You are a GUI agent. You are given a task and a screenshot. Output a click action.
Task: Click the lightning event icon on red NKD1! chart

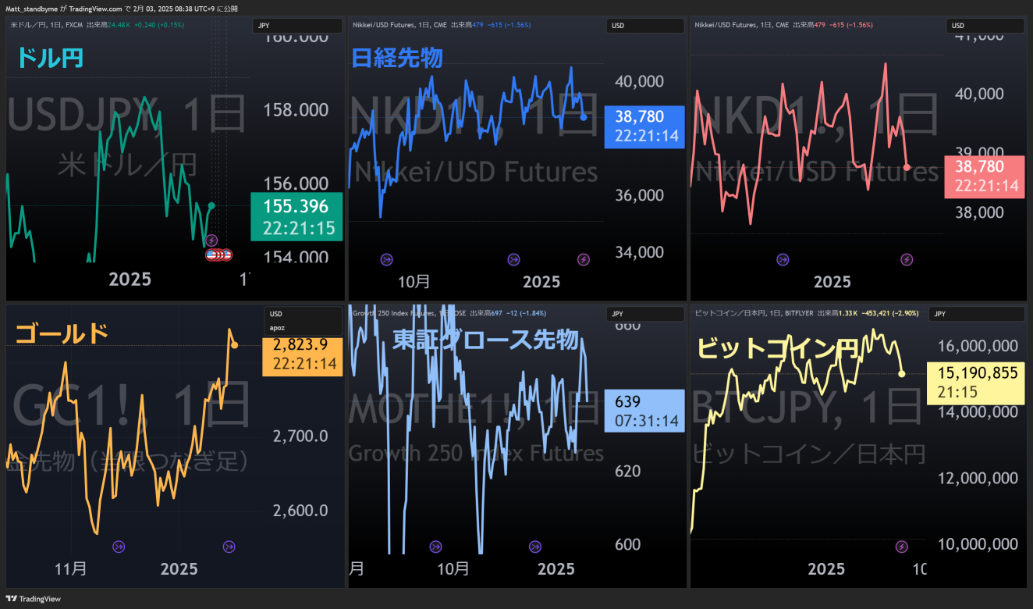pyautogui.click(x=907, y=259)
